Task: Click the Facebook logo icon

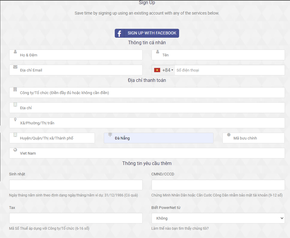Action: click(119, 33)
